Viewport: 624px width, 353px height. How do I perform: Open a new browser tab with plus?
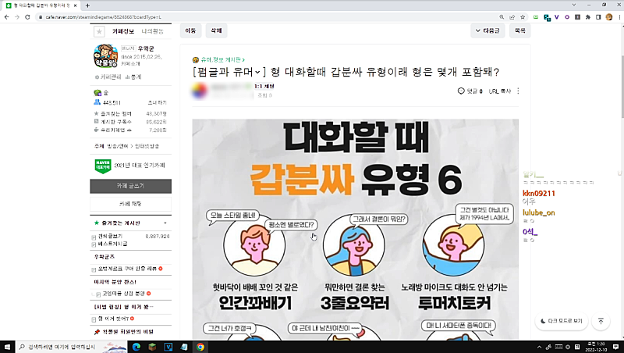87,5
